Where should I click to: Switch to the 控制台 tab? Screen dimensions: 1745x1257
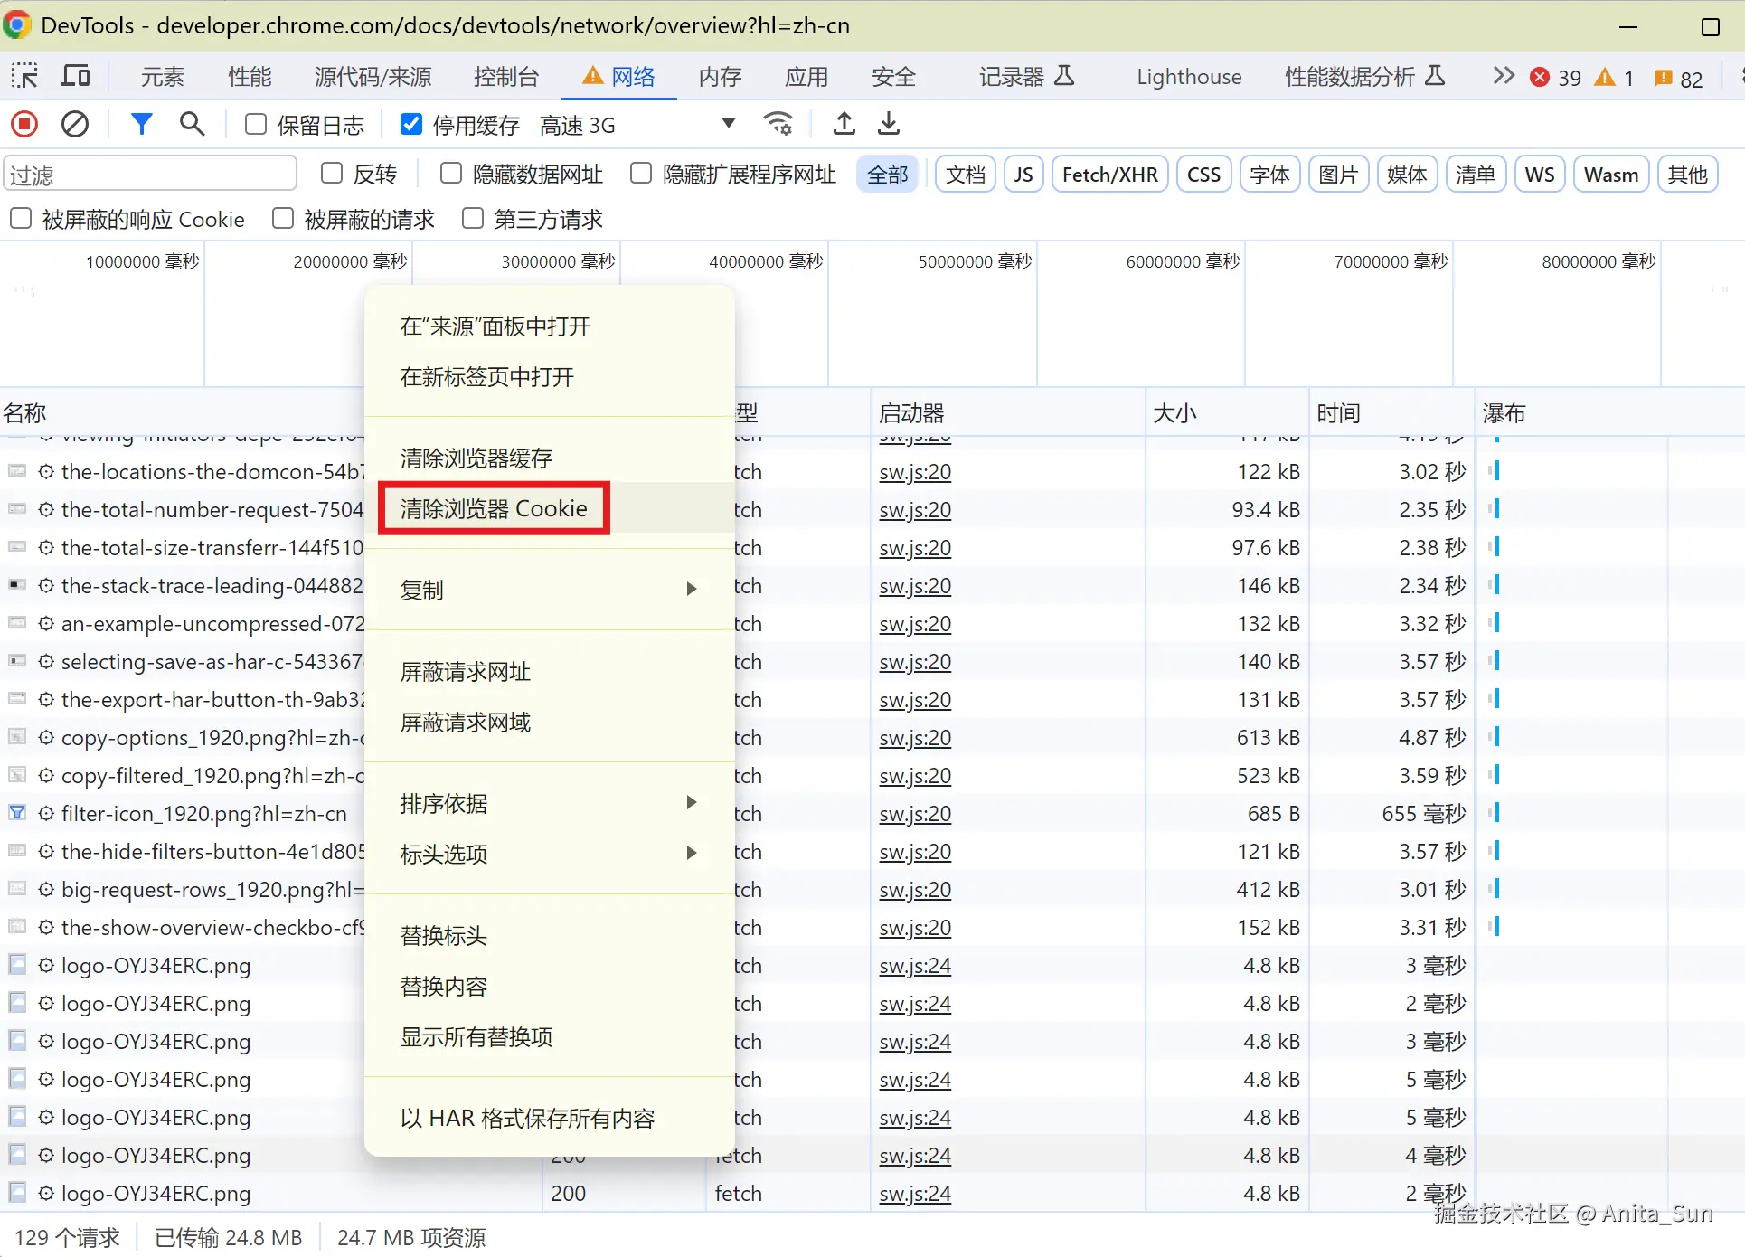(x=505, y=77)
